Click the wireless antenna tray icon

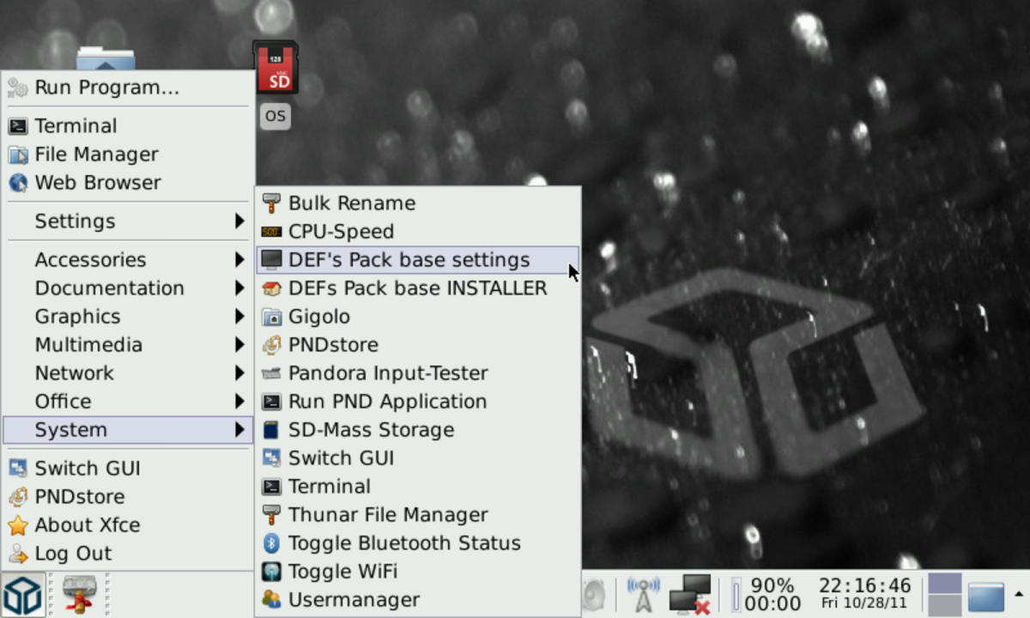pyautogui.click(x=643, y=594)
